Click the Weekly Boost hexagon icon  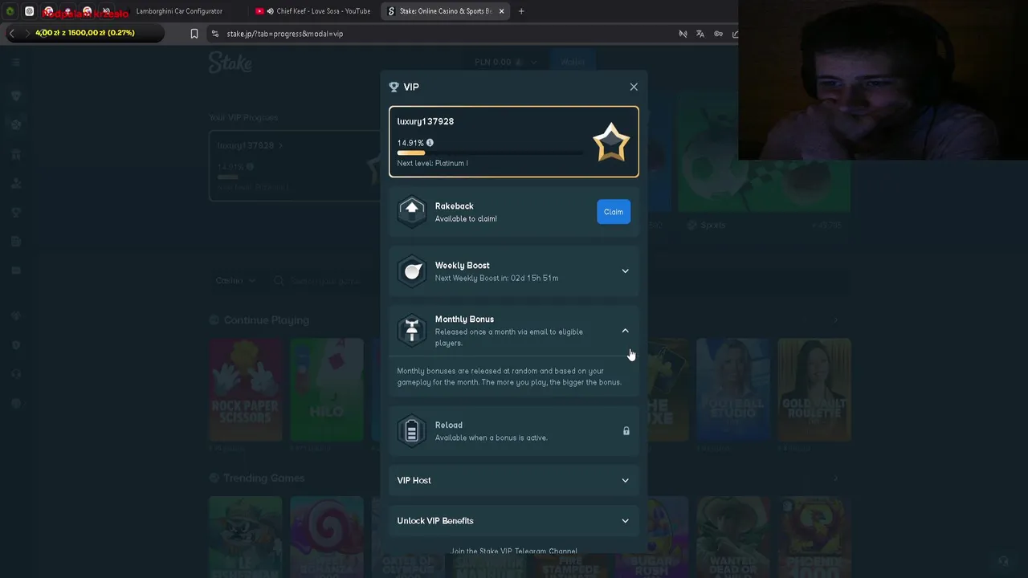[x=412, y=271]
